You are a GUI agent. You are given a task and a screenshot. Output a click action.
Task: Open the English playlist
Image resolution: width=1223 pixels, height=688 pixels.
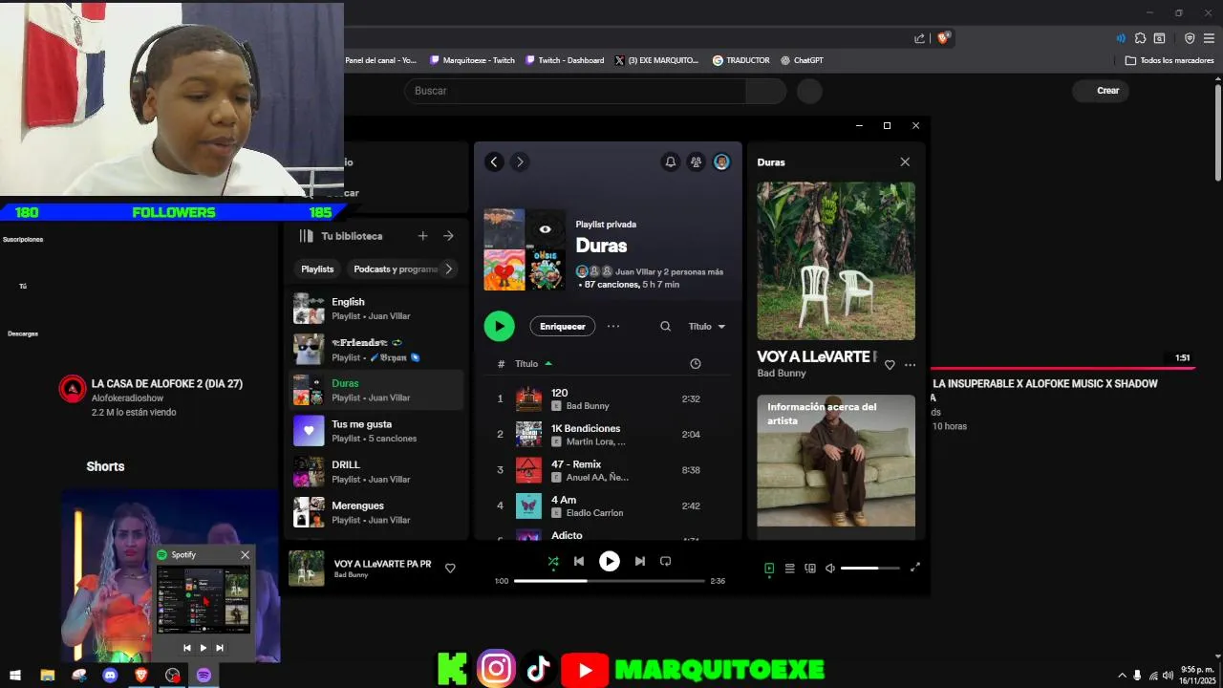point(376,309)
